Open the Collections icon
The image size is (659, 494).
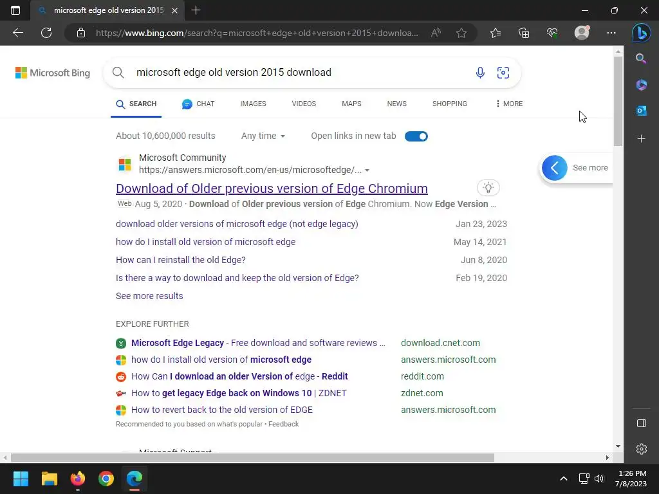coord(524,33)
